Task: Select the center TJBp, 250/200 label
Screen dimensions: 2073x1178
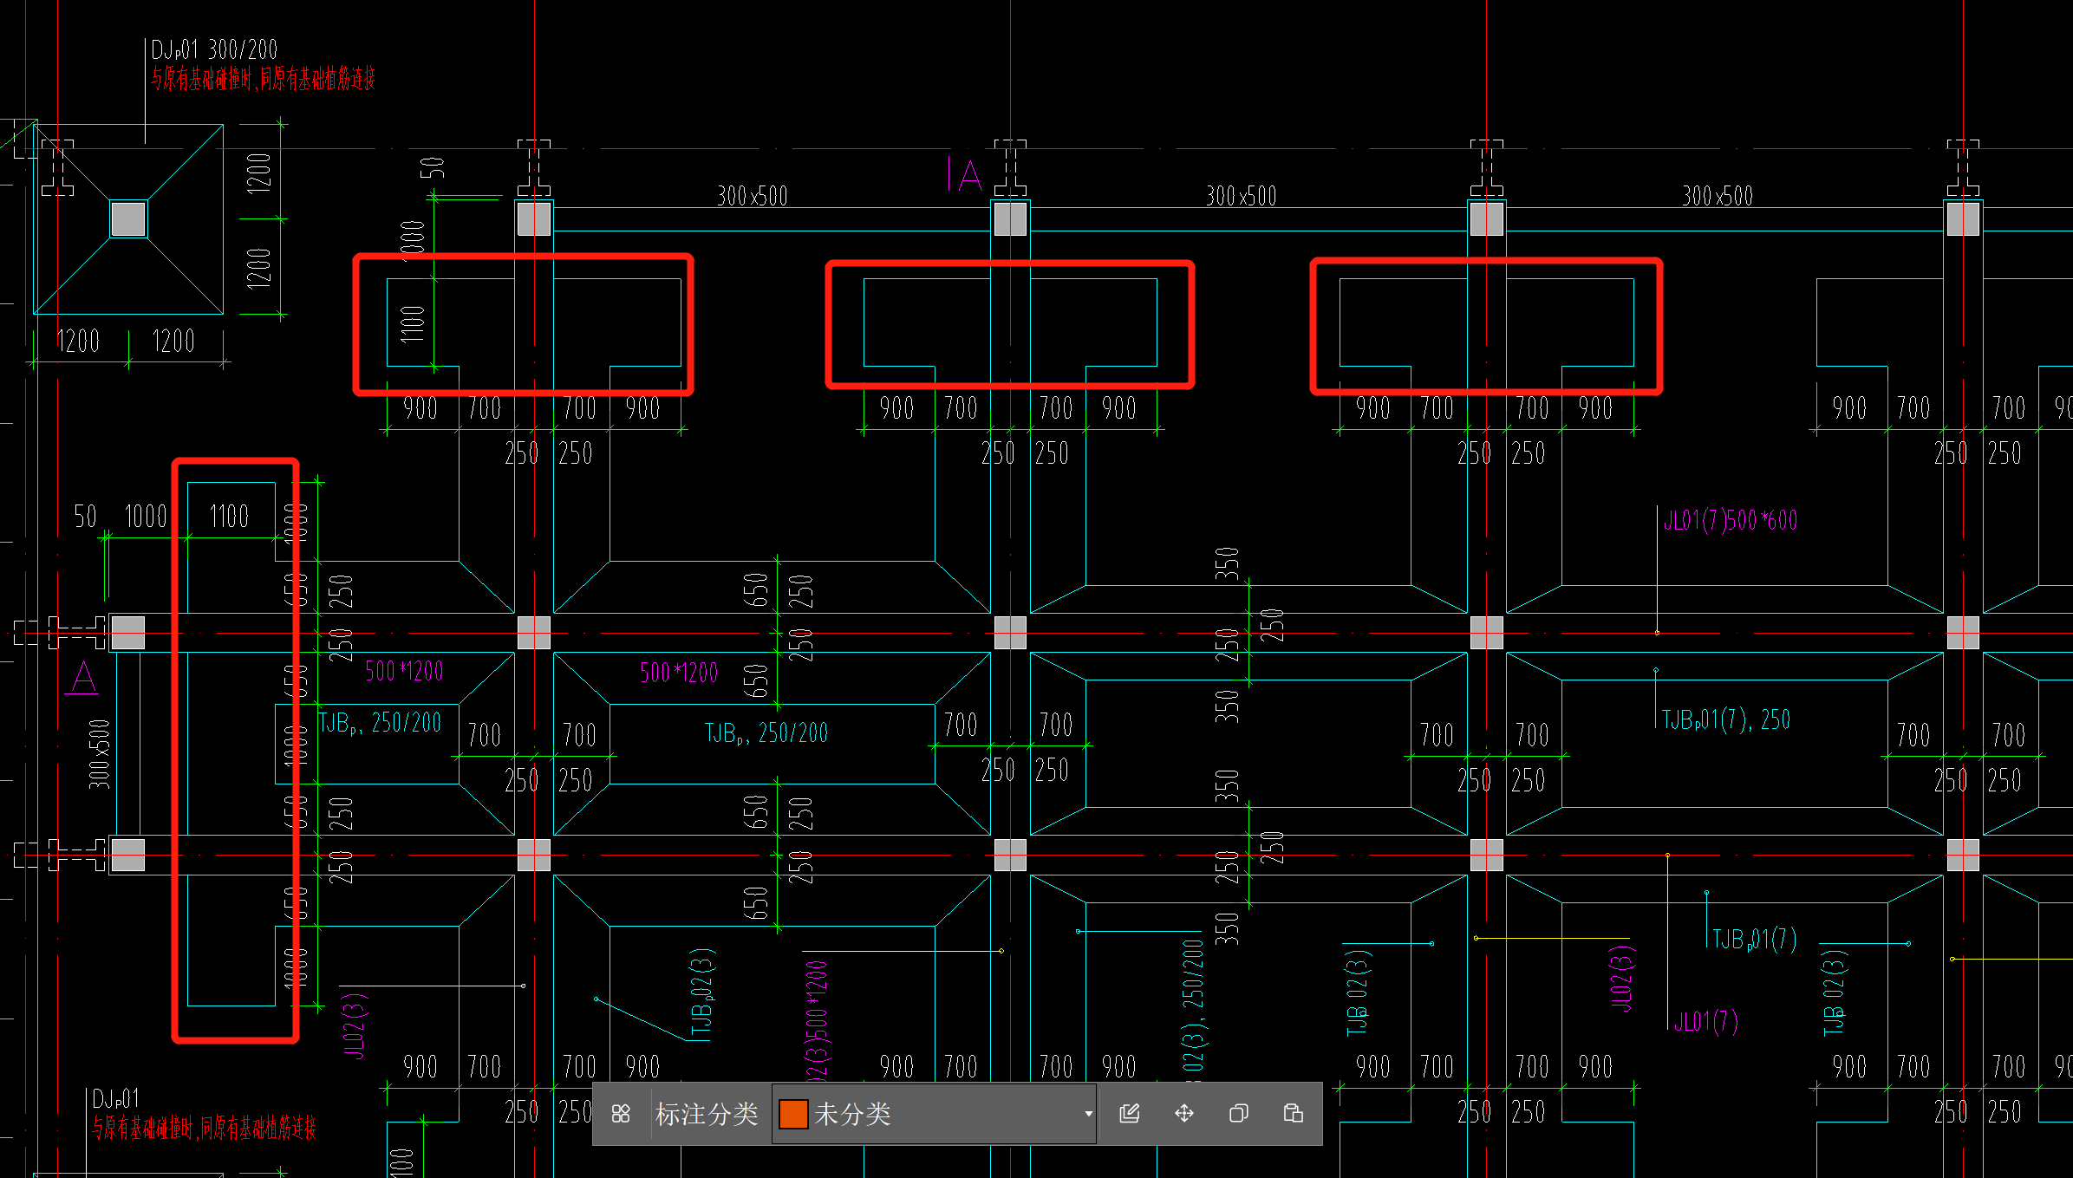Action: click(x=766, y=733)
